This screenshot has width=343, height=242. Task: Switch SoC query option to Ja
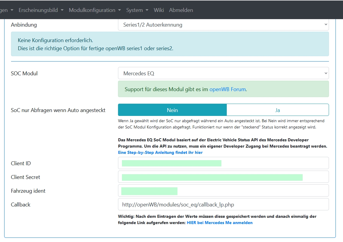(278, 110)
